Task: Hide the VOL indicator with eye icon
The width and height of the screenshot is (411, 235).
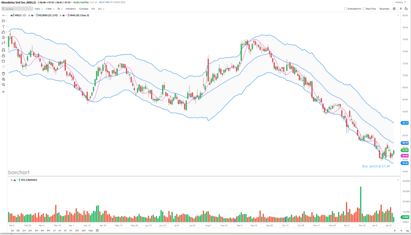Action: tap(14, 180)
